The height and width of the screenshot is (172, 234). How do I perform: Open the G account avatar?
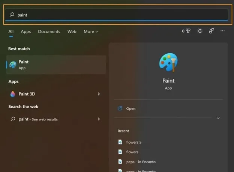199,31
